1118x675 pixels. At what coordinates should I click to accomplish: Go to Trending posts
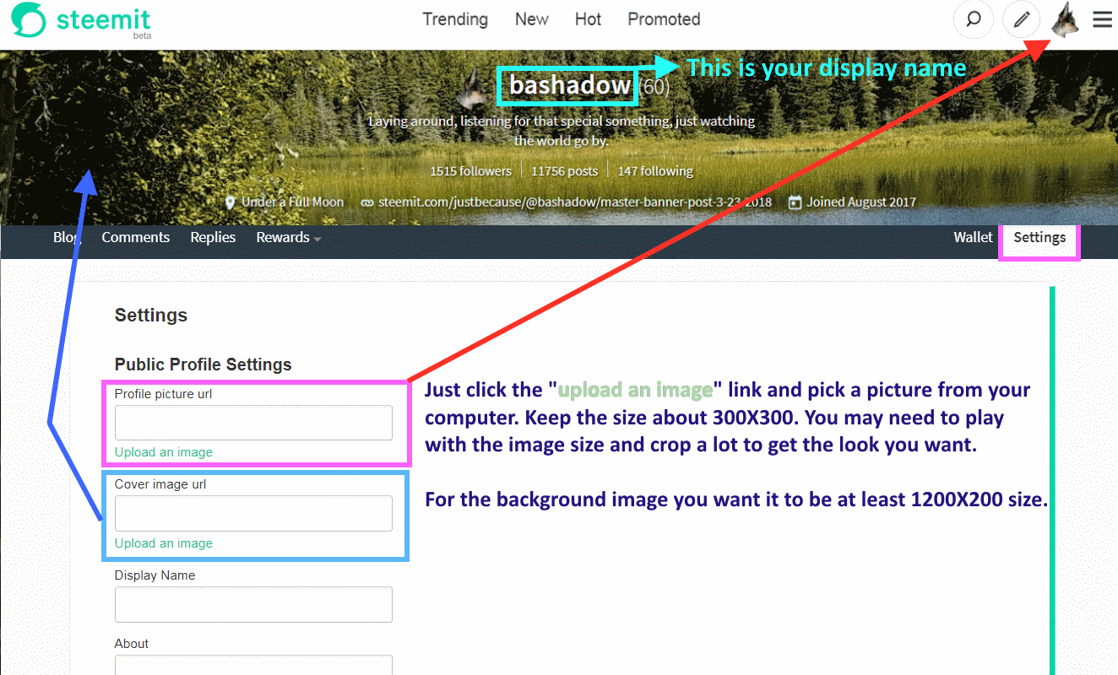(455, 19)
